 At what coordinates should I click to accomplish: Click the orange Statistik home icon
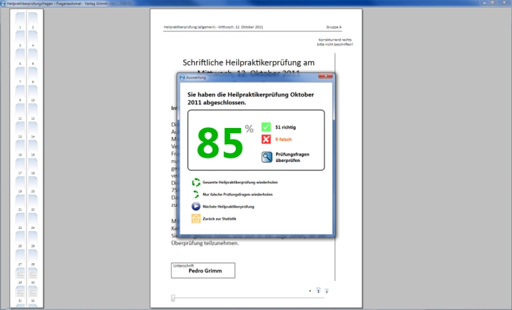196,218
